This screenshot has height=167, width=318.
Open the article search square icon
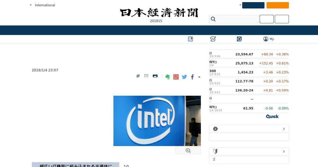pos(239,39)
